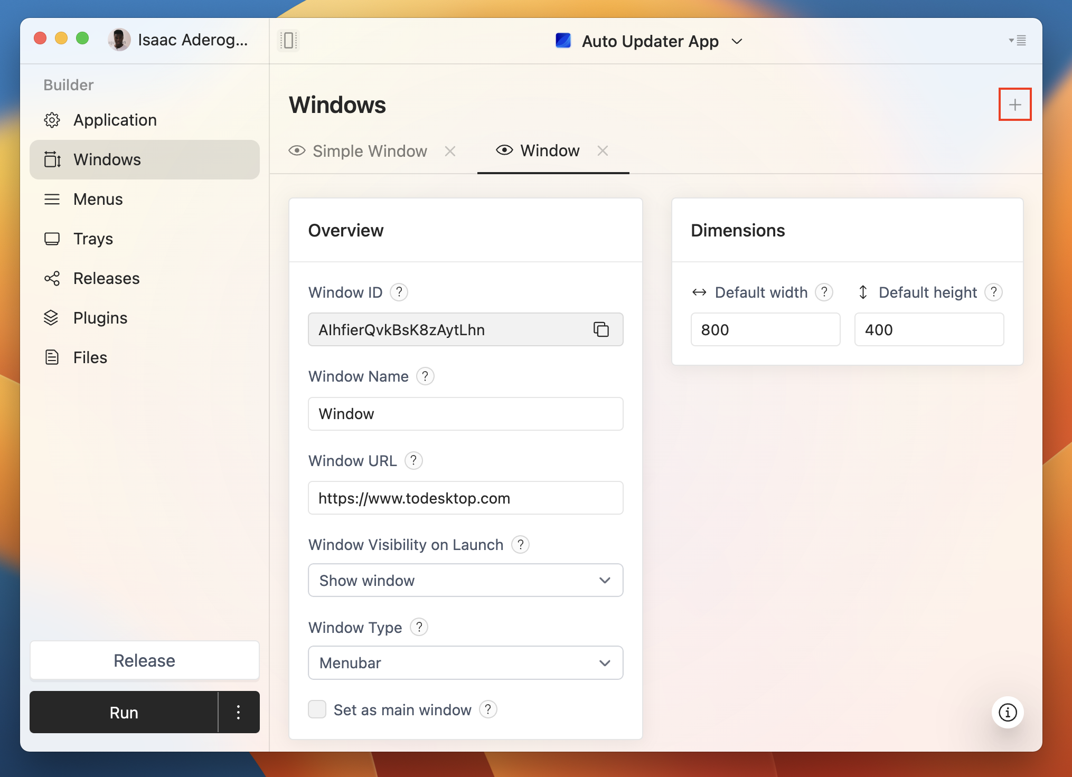Toggle visibility on the Simple Window tab
The width and height of the screenshot is (1072, 777).
(x=297, y=151)
